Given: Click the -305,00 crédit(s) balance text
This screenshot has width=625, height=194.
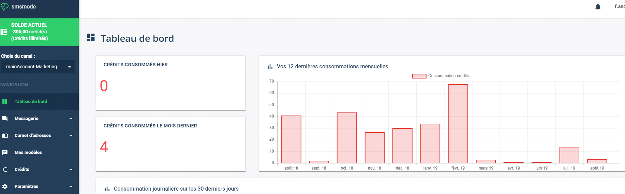Looking at the screenshot, I should click(x=29, y=32).
